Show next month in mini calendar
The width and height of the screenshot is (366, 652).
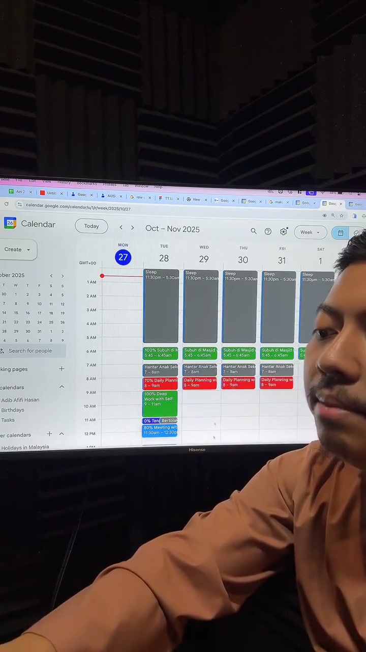pos(63,276)
